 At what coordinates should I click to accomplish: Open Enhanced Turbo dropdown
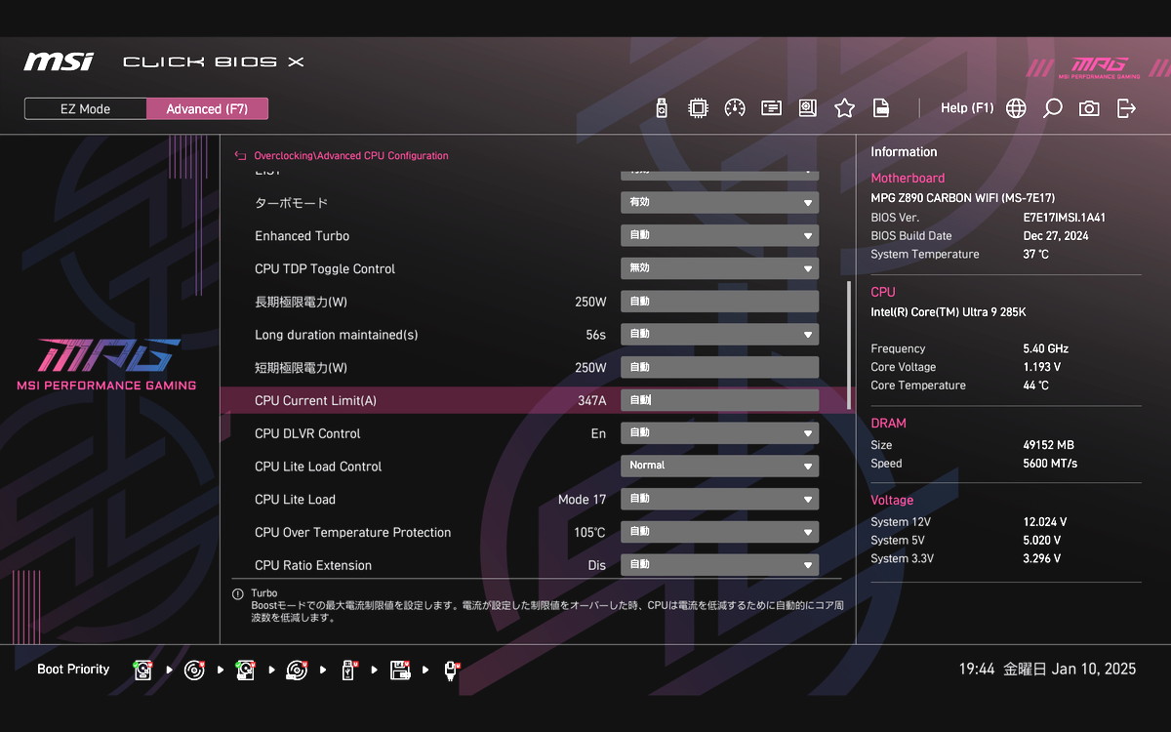click(720, 236)
